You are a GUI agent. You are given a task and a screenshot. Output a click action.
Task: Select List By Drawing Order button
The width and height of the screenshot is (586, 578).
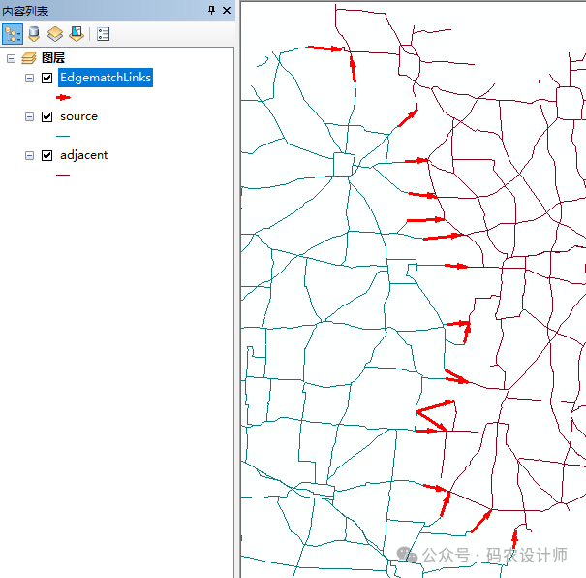[x=13, y=34]
